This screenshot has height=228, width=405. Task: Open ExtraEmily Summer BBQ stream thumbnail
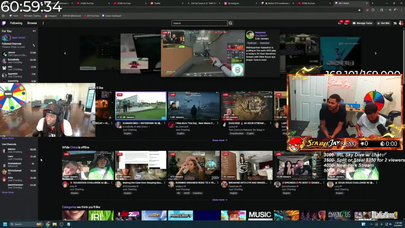[x=141, y=106]
